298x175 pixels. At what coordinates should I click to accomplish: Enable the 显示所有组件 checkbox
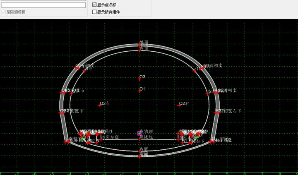coord(94,12)
